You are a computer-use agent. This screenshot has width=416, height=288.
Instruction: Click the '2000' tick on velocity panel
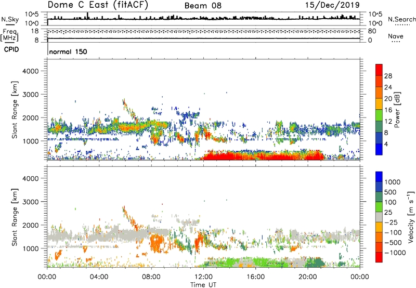coord(30,225)
